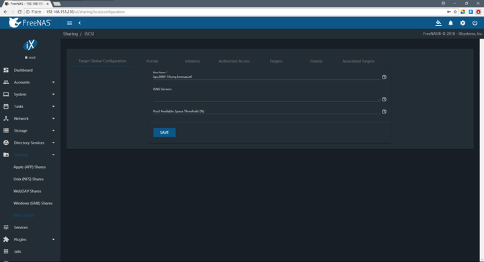
Task: Open Dashboard in the sidebar
Action: (x=23, y=70)
